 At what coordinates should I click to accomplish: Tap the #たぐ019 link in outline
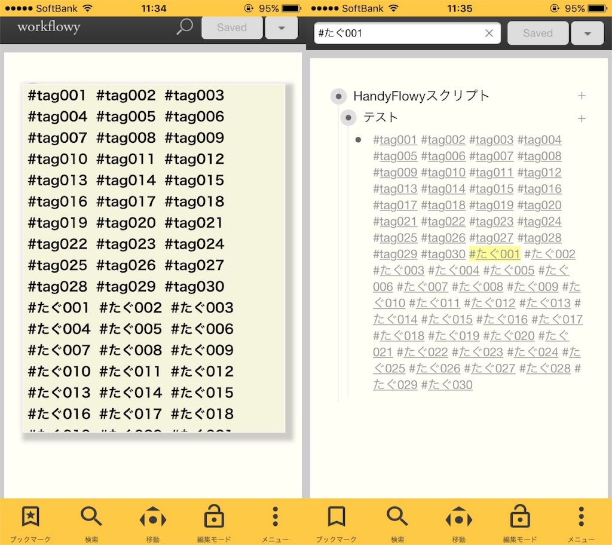pyautogui.click(x=454, y=336)
